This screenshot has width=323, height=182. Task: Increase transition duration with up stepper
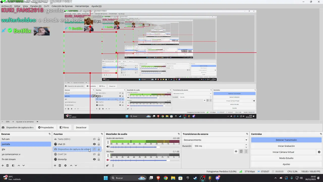coord(246,145)
